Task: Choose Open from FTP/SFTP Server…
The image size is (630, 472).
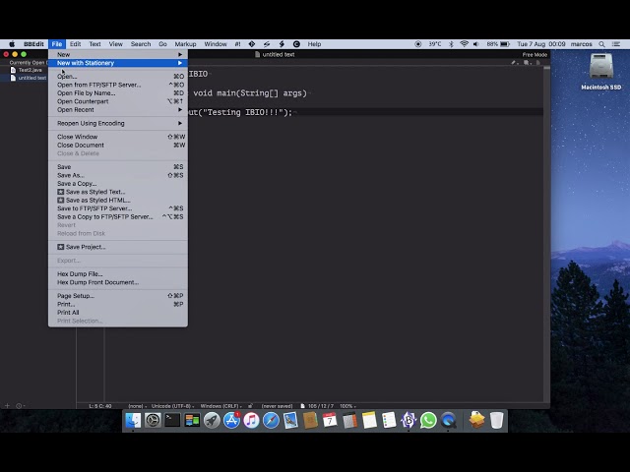Action: tap(118, 85)
